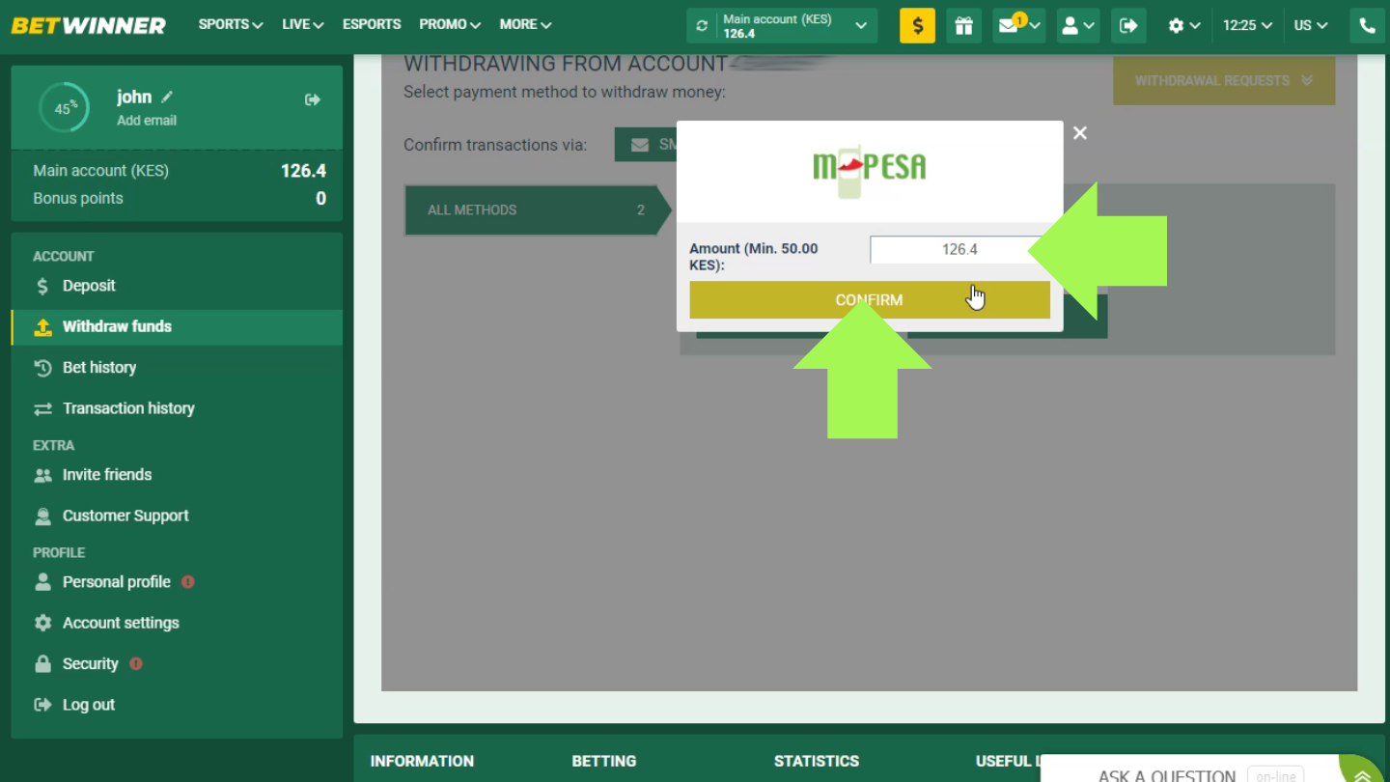Expand the 12:25 time zone dropdown
This screenshot has width=1390, height=782.
tap(1247, 26)
